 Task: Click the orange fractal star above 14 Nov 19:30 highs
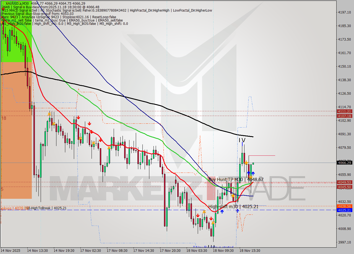pos(49,114)
